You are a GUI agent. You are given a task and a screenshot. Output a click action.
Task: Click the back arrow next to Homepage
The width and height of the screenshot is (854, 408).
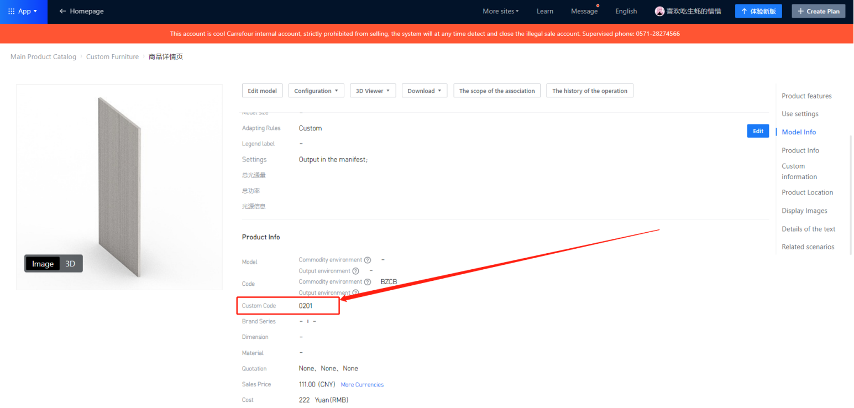tap(62, 11)
